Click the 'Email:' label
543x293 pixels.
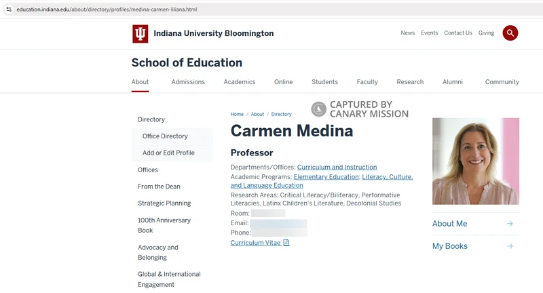point(240,223)
